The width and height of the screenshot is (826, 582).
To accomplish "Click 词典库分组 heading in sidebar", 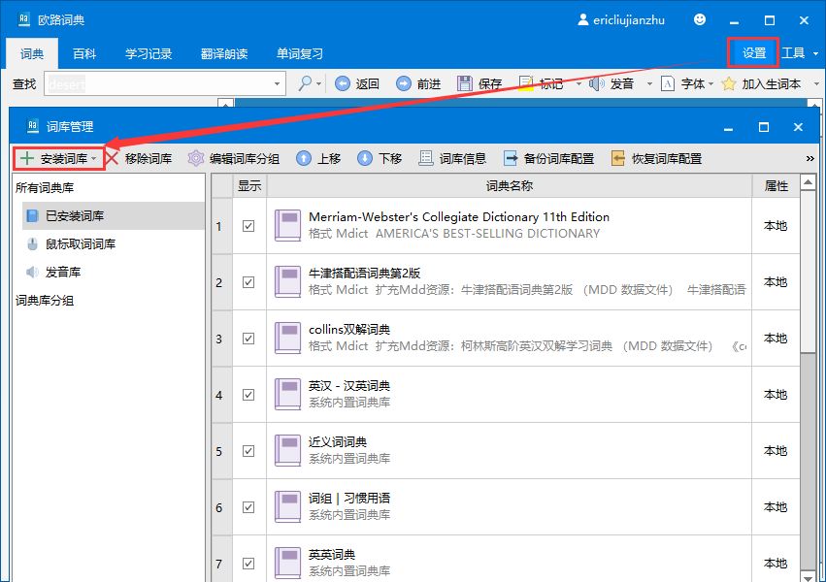I will coord(45,301).
